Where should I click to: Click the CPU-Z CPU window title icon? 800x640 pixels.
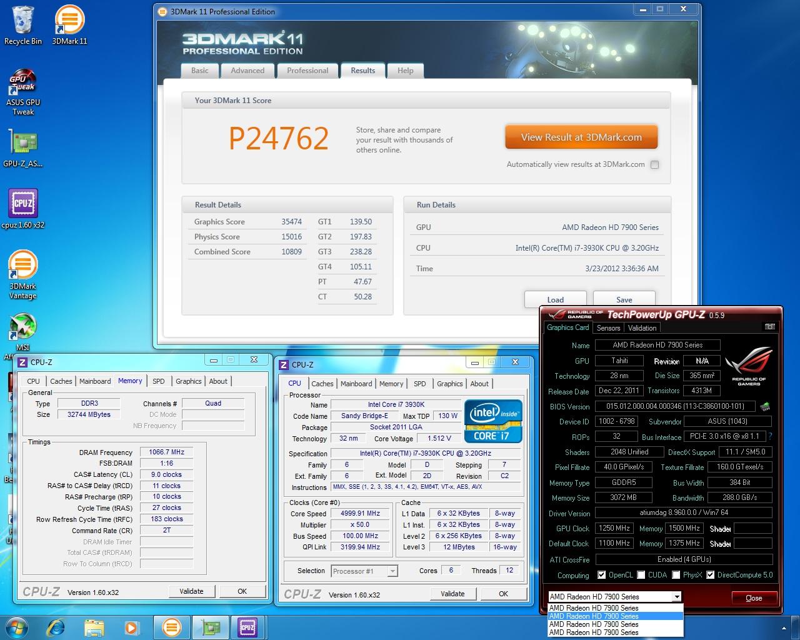284,364
